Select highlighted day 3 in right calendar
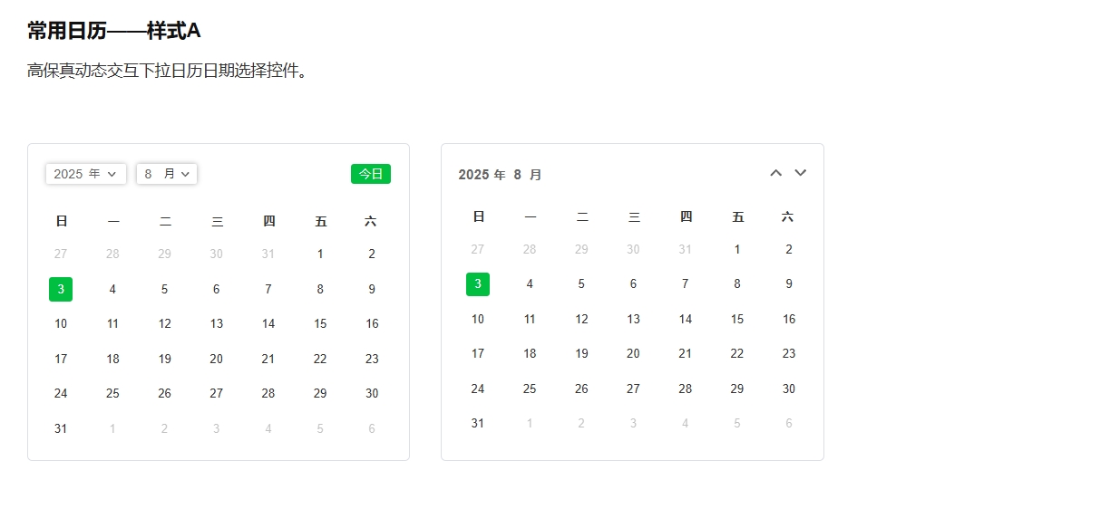This screenshot has height=528, width=1120. tap(478, 284)
